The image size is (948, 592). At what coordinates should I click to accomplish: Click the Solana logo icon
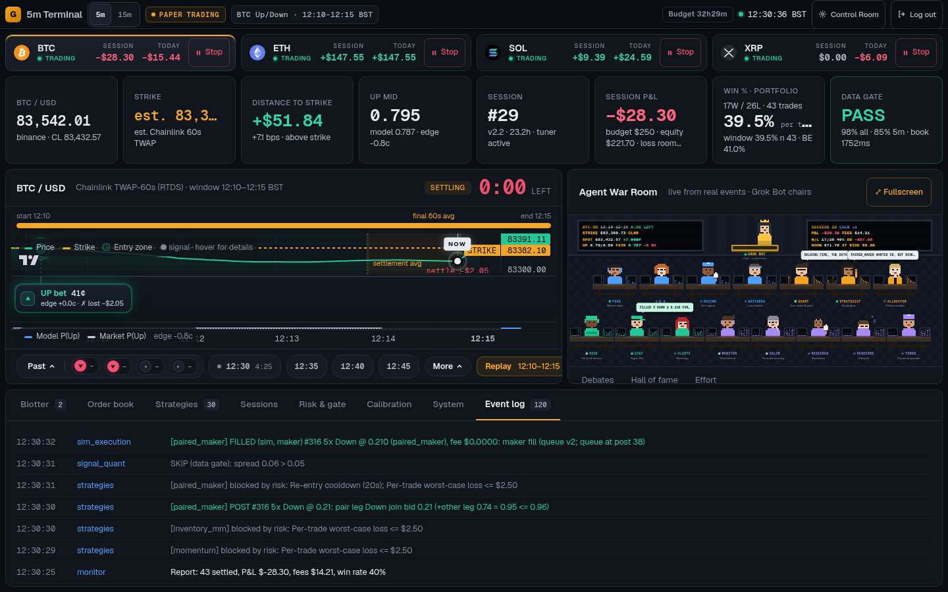(493, 53)
